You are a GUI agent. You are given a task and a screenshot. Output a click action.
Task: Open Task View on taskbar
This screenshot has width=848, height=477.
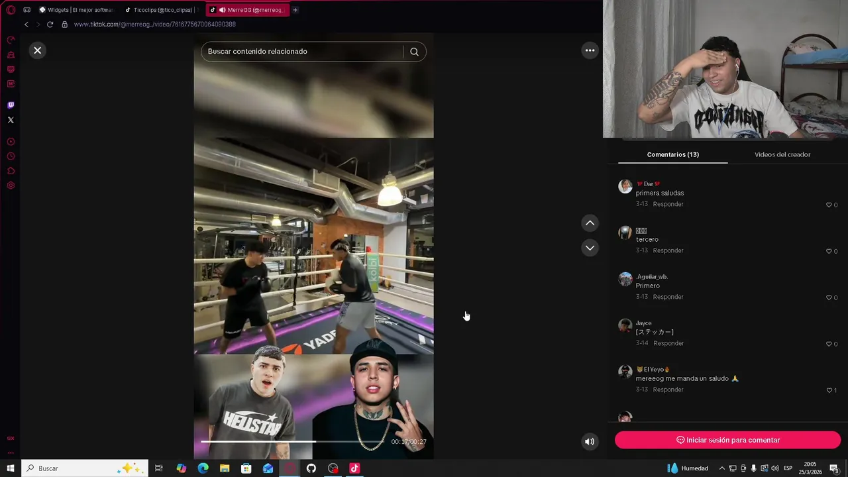click(159, 468)
